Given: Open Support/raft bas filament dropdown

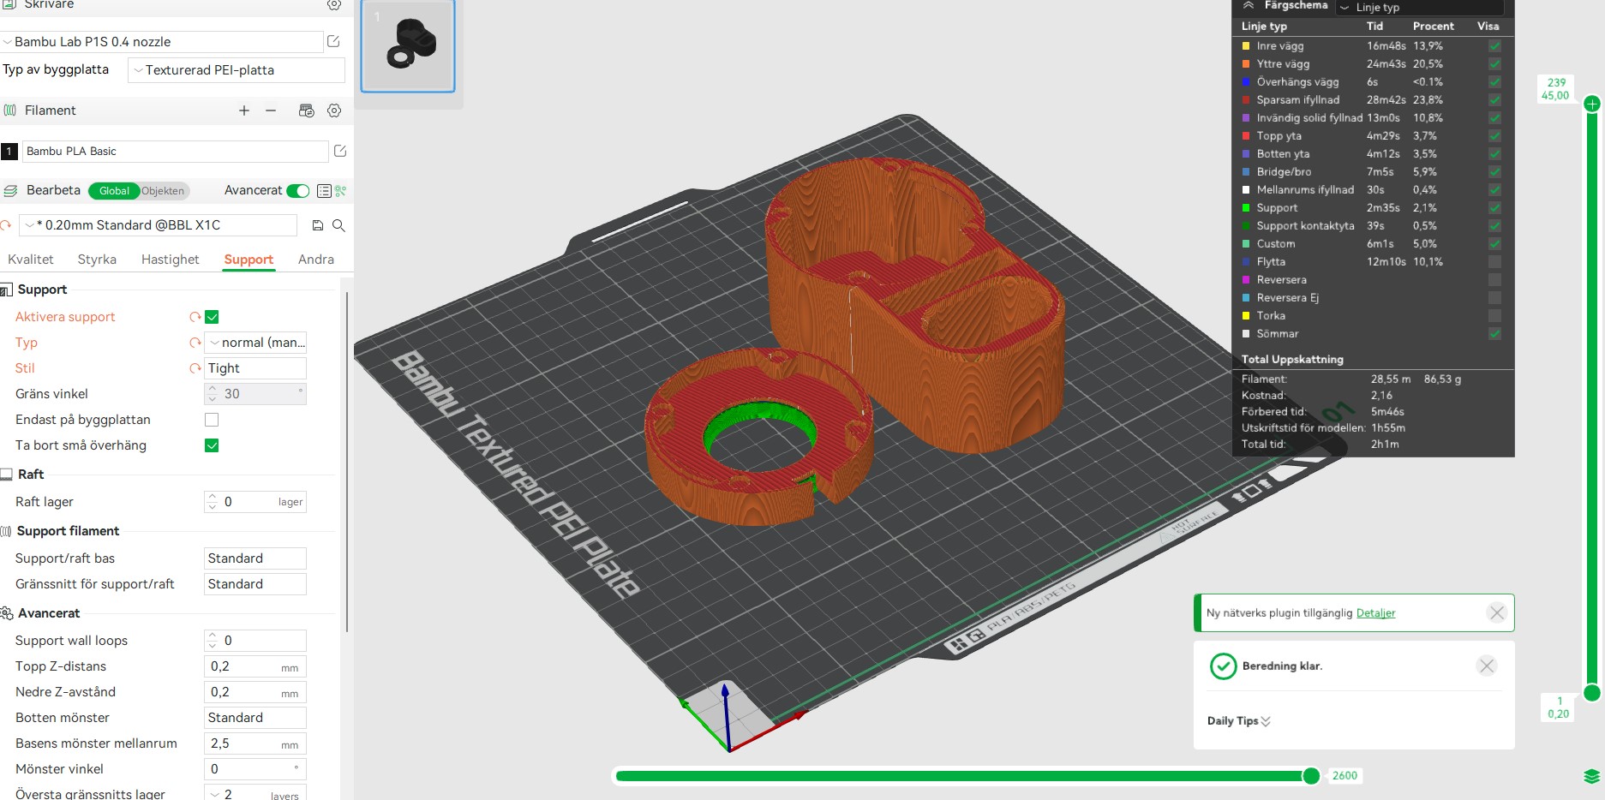Looking at the screenshot, I should (x=255, y=558).
